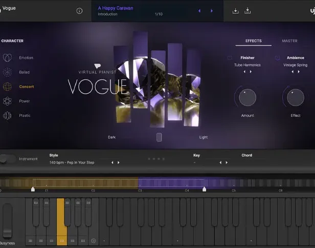The width and height of the screenshot is (315, 248).
Task: Select next Key arrow
Action: [x=227, y=162]
